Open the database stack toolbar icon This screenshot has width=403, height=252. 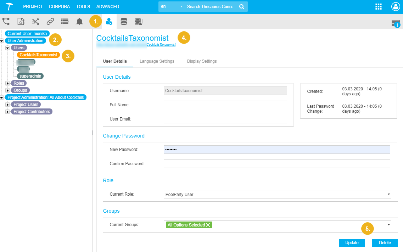click(x=124, y=21)
